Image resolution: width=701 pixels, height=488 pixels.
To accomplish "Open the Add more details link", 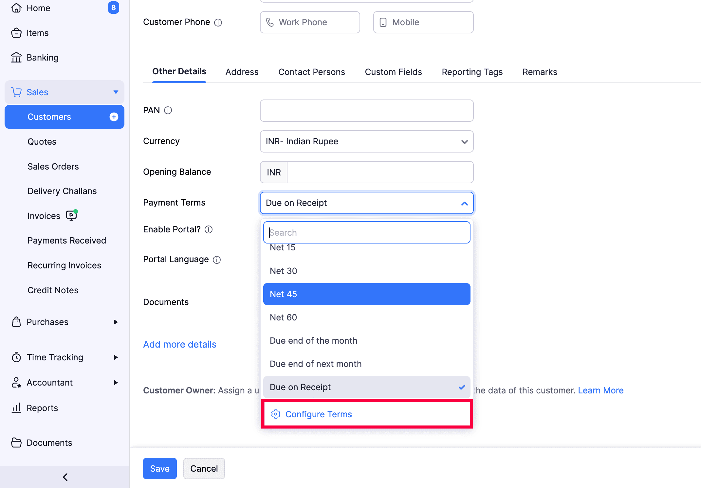I will coord(179,344).
